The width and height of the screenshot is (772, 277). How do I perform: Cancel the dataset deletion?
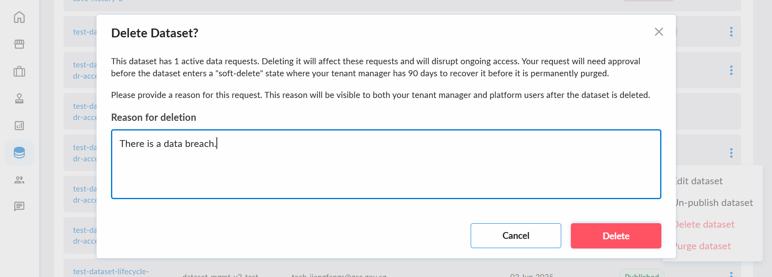click(516, 236)
